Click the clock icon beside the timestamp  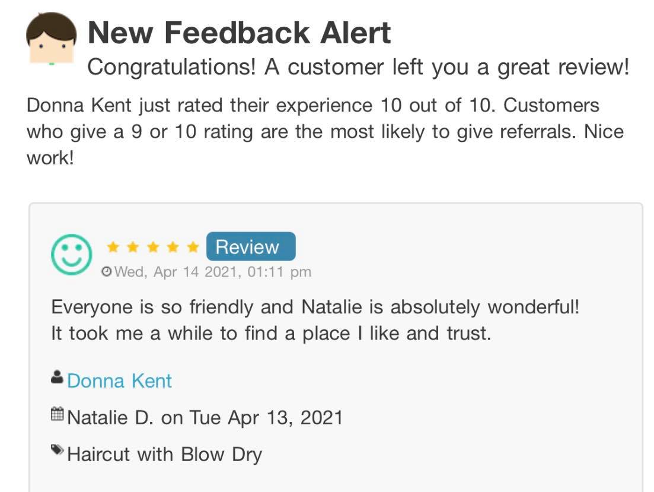tap(107, 272)
